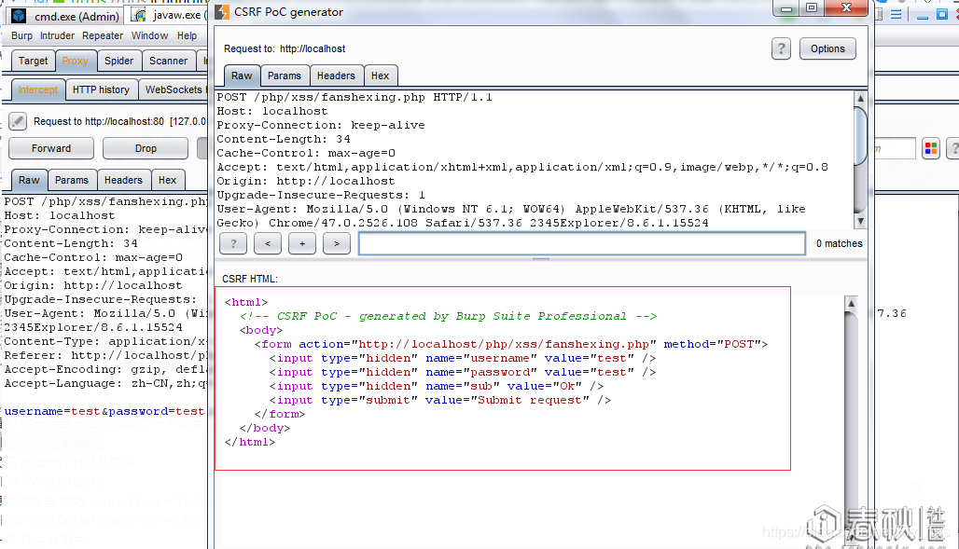Click the CSRF HTML pane scrollbar up arrow
Screen dimensions: 959x549
click(851, 303)
